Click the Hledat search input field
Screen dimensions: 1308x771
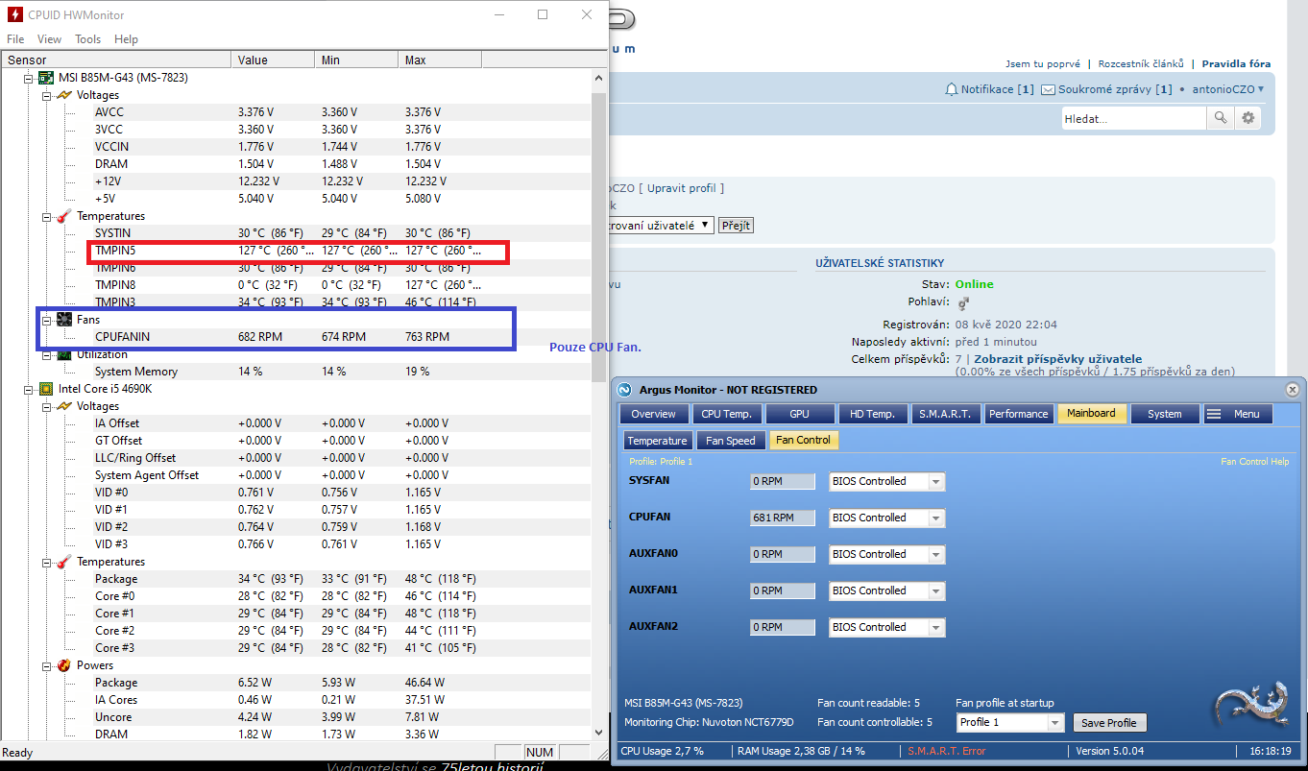(1133, 118)
